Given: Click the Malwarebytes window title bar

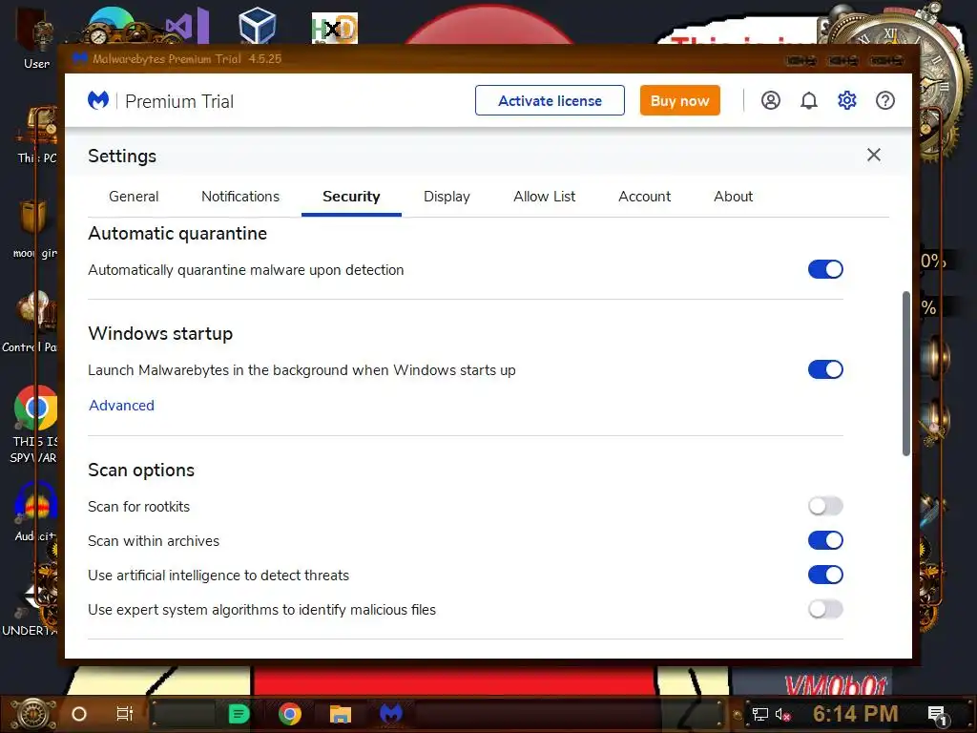Looking at the screenshot, I should (x=488, y=59).
